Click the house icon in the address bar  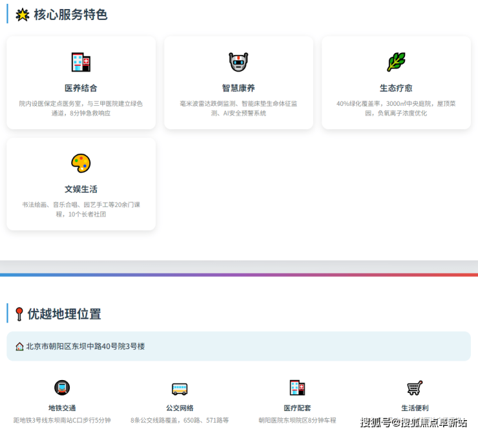tap(19, 347)
